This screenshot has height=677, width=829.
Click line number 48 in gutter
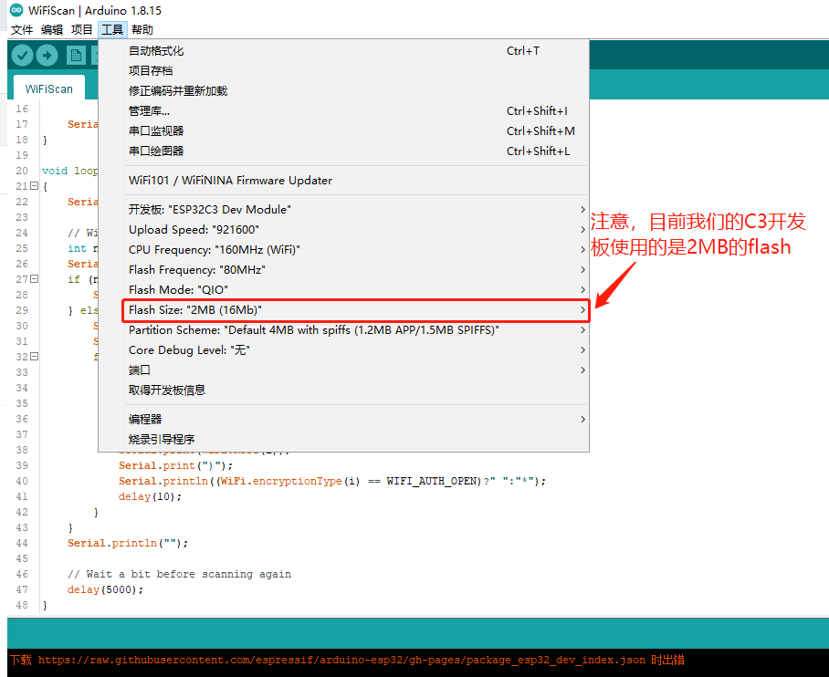coord(22,605)
